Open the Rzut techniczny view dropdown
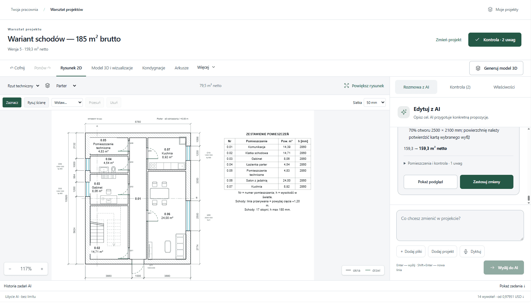This screenshot has height=303, width=531. [x=23, y=86]
